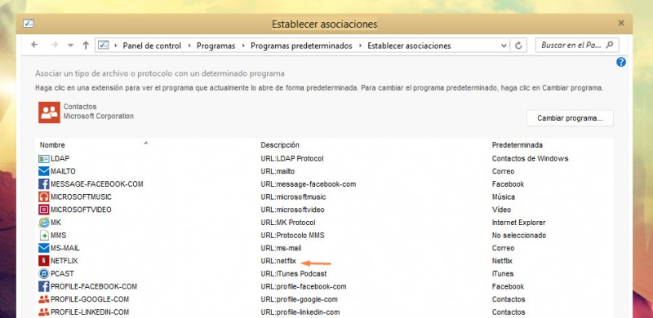Click Contactos de Windows default value
The image size is (653, 318).
click(530, 158)
